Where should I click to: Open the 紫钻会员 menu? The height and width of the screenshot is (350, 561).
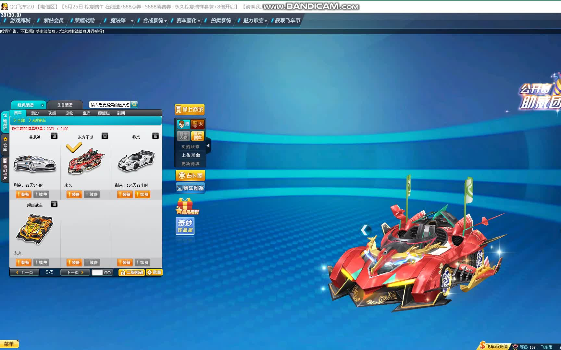coord(54,20)
